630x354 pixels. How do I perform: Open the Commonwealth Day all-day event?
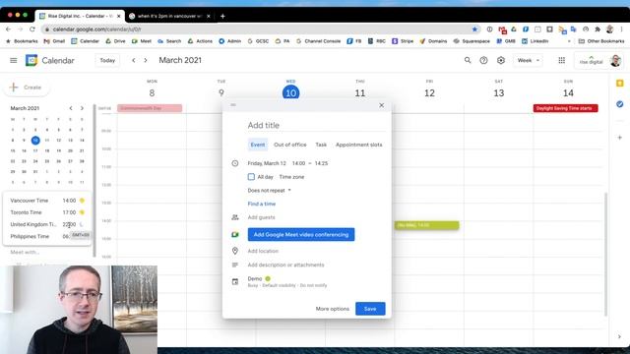coord(150,108)
